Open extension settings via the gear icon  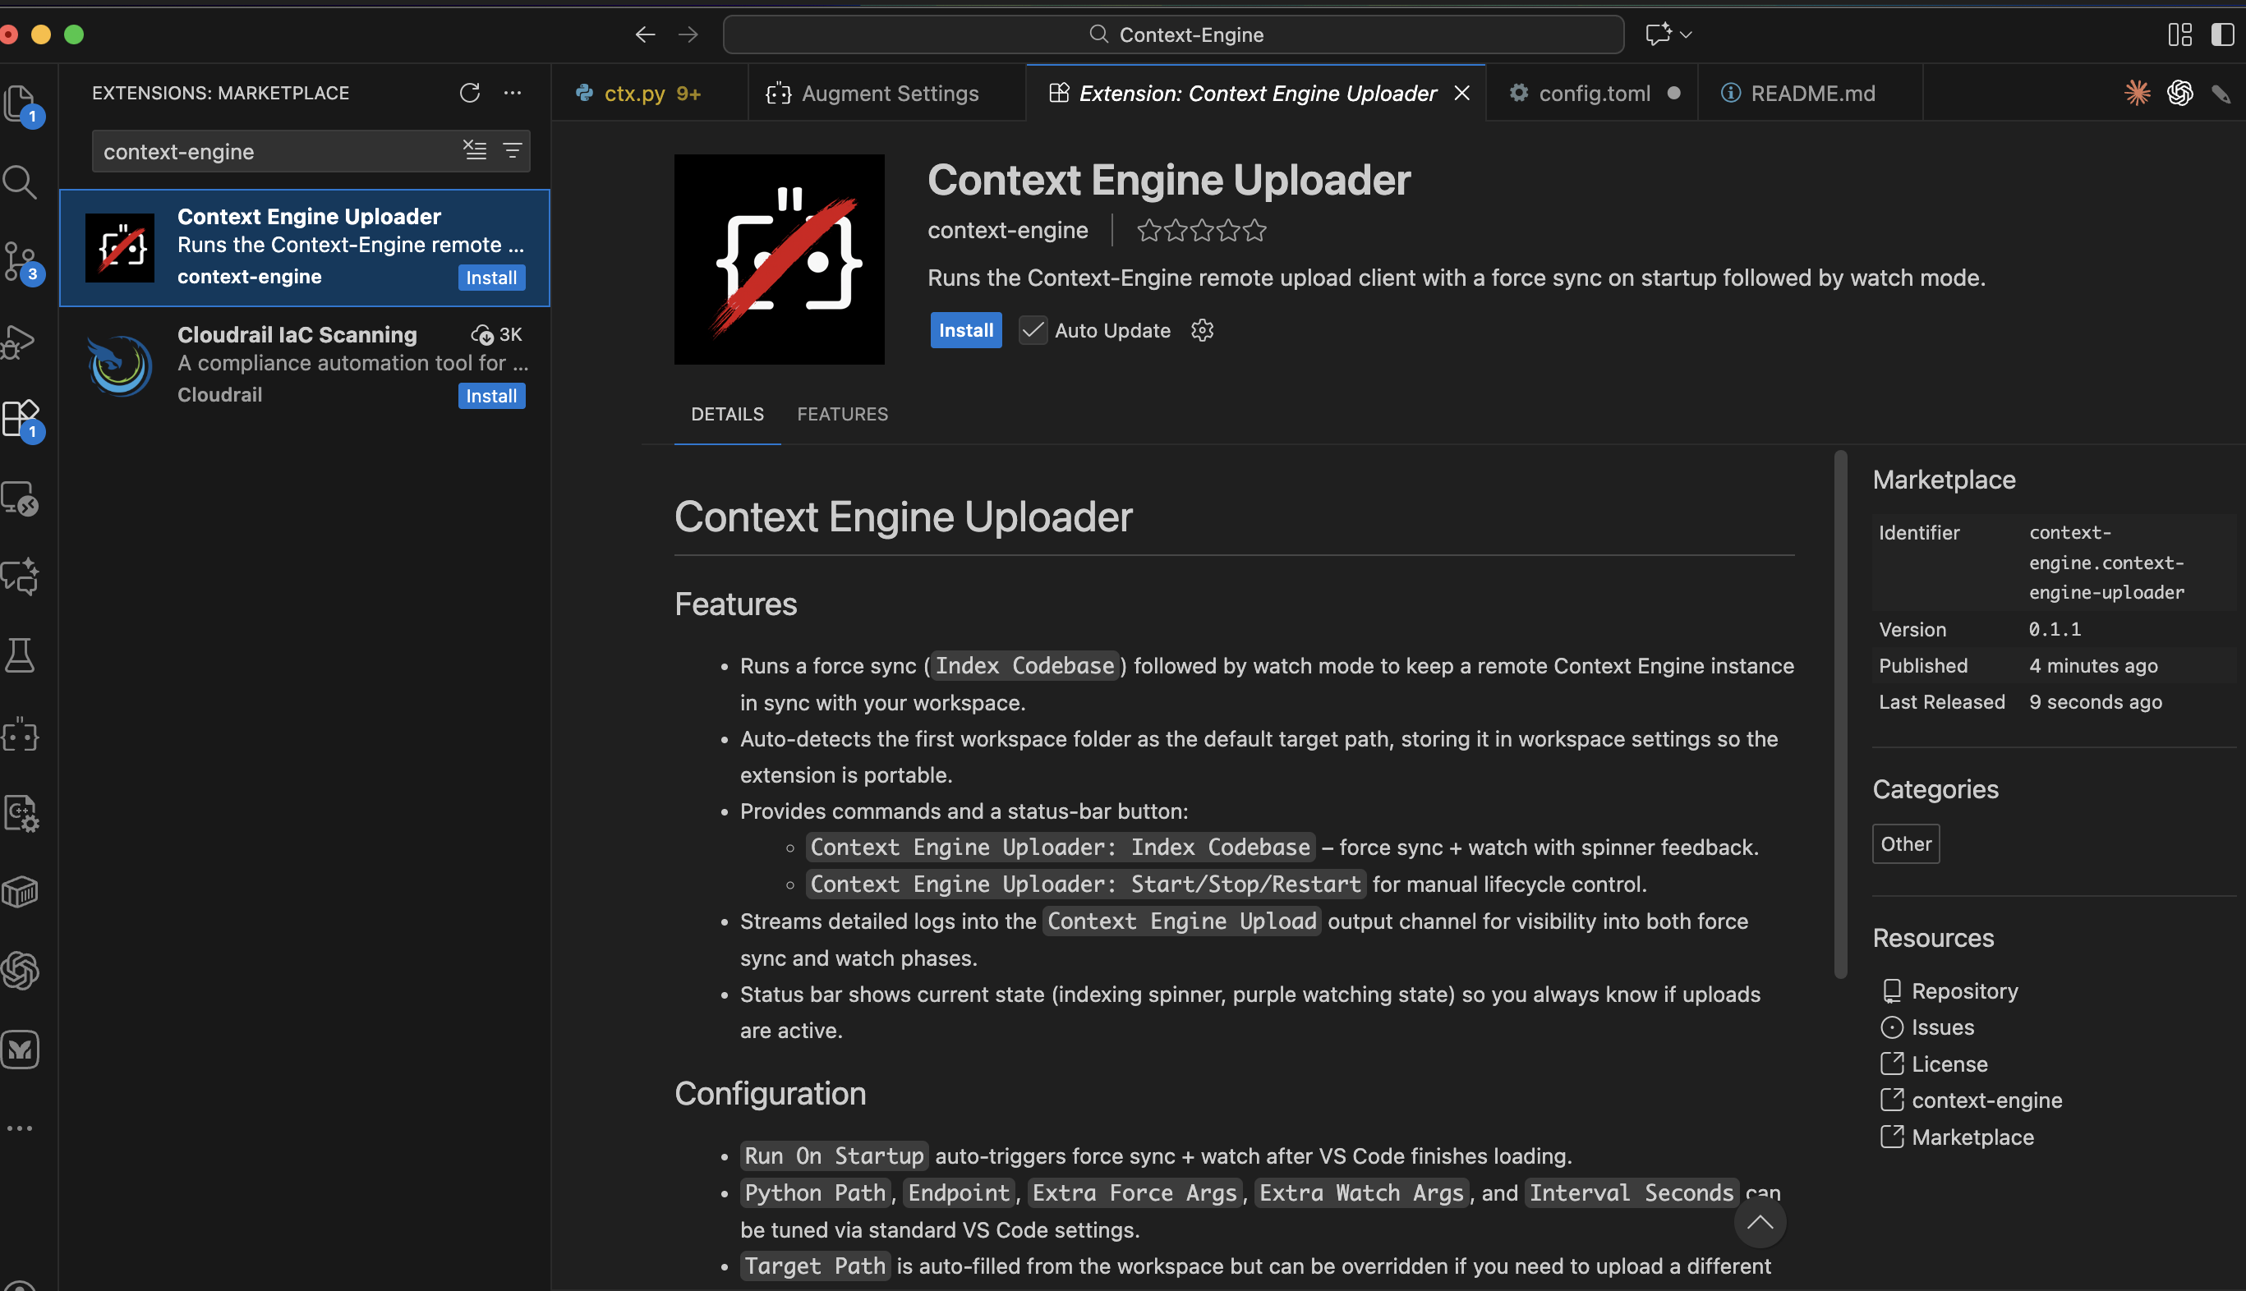point(1202,330)
